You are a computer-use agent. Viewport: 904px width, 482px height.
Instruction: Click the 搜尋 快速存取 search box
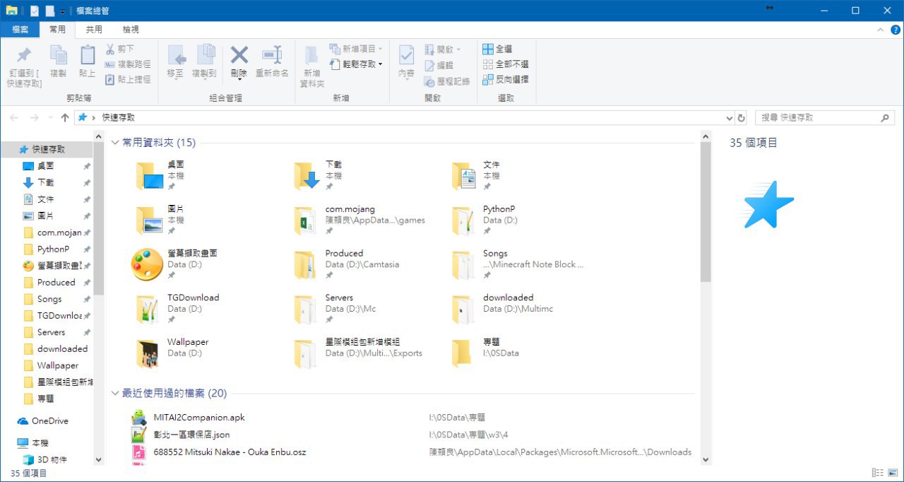tap(819, 118)
